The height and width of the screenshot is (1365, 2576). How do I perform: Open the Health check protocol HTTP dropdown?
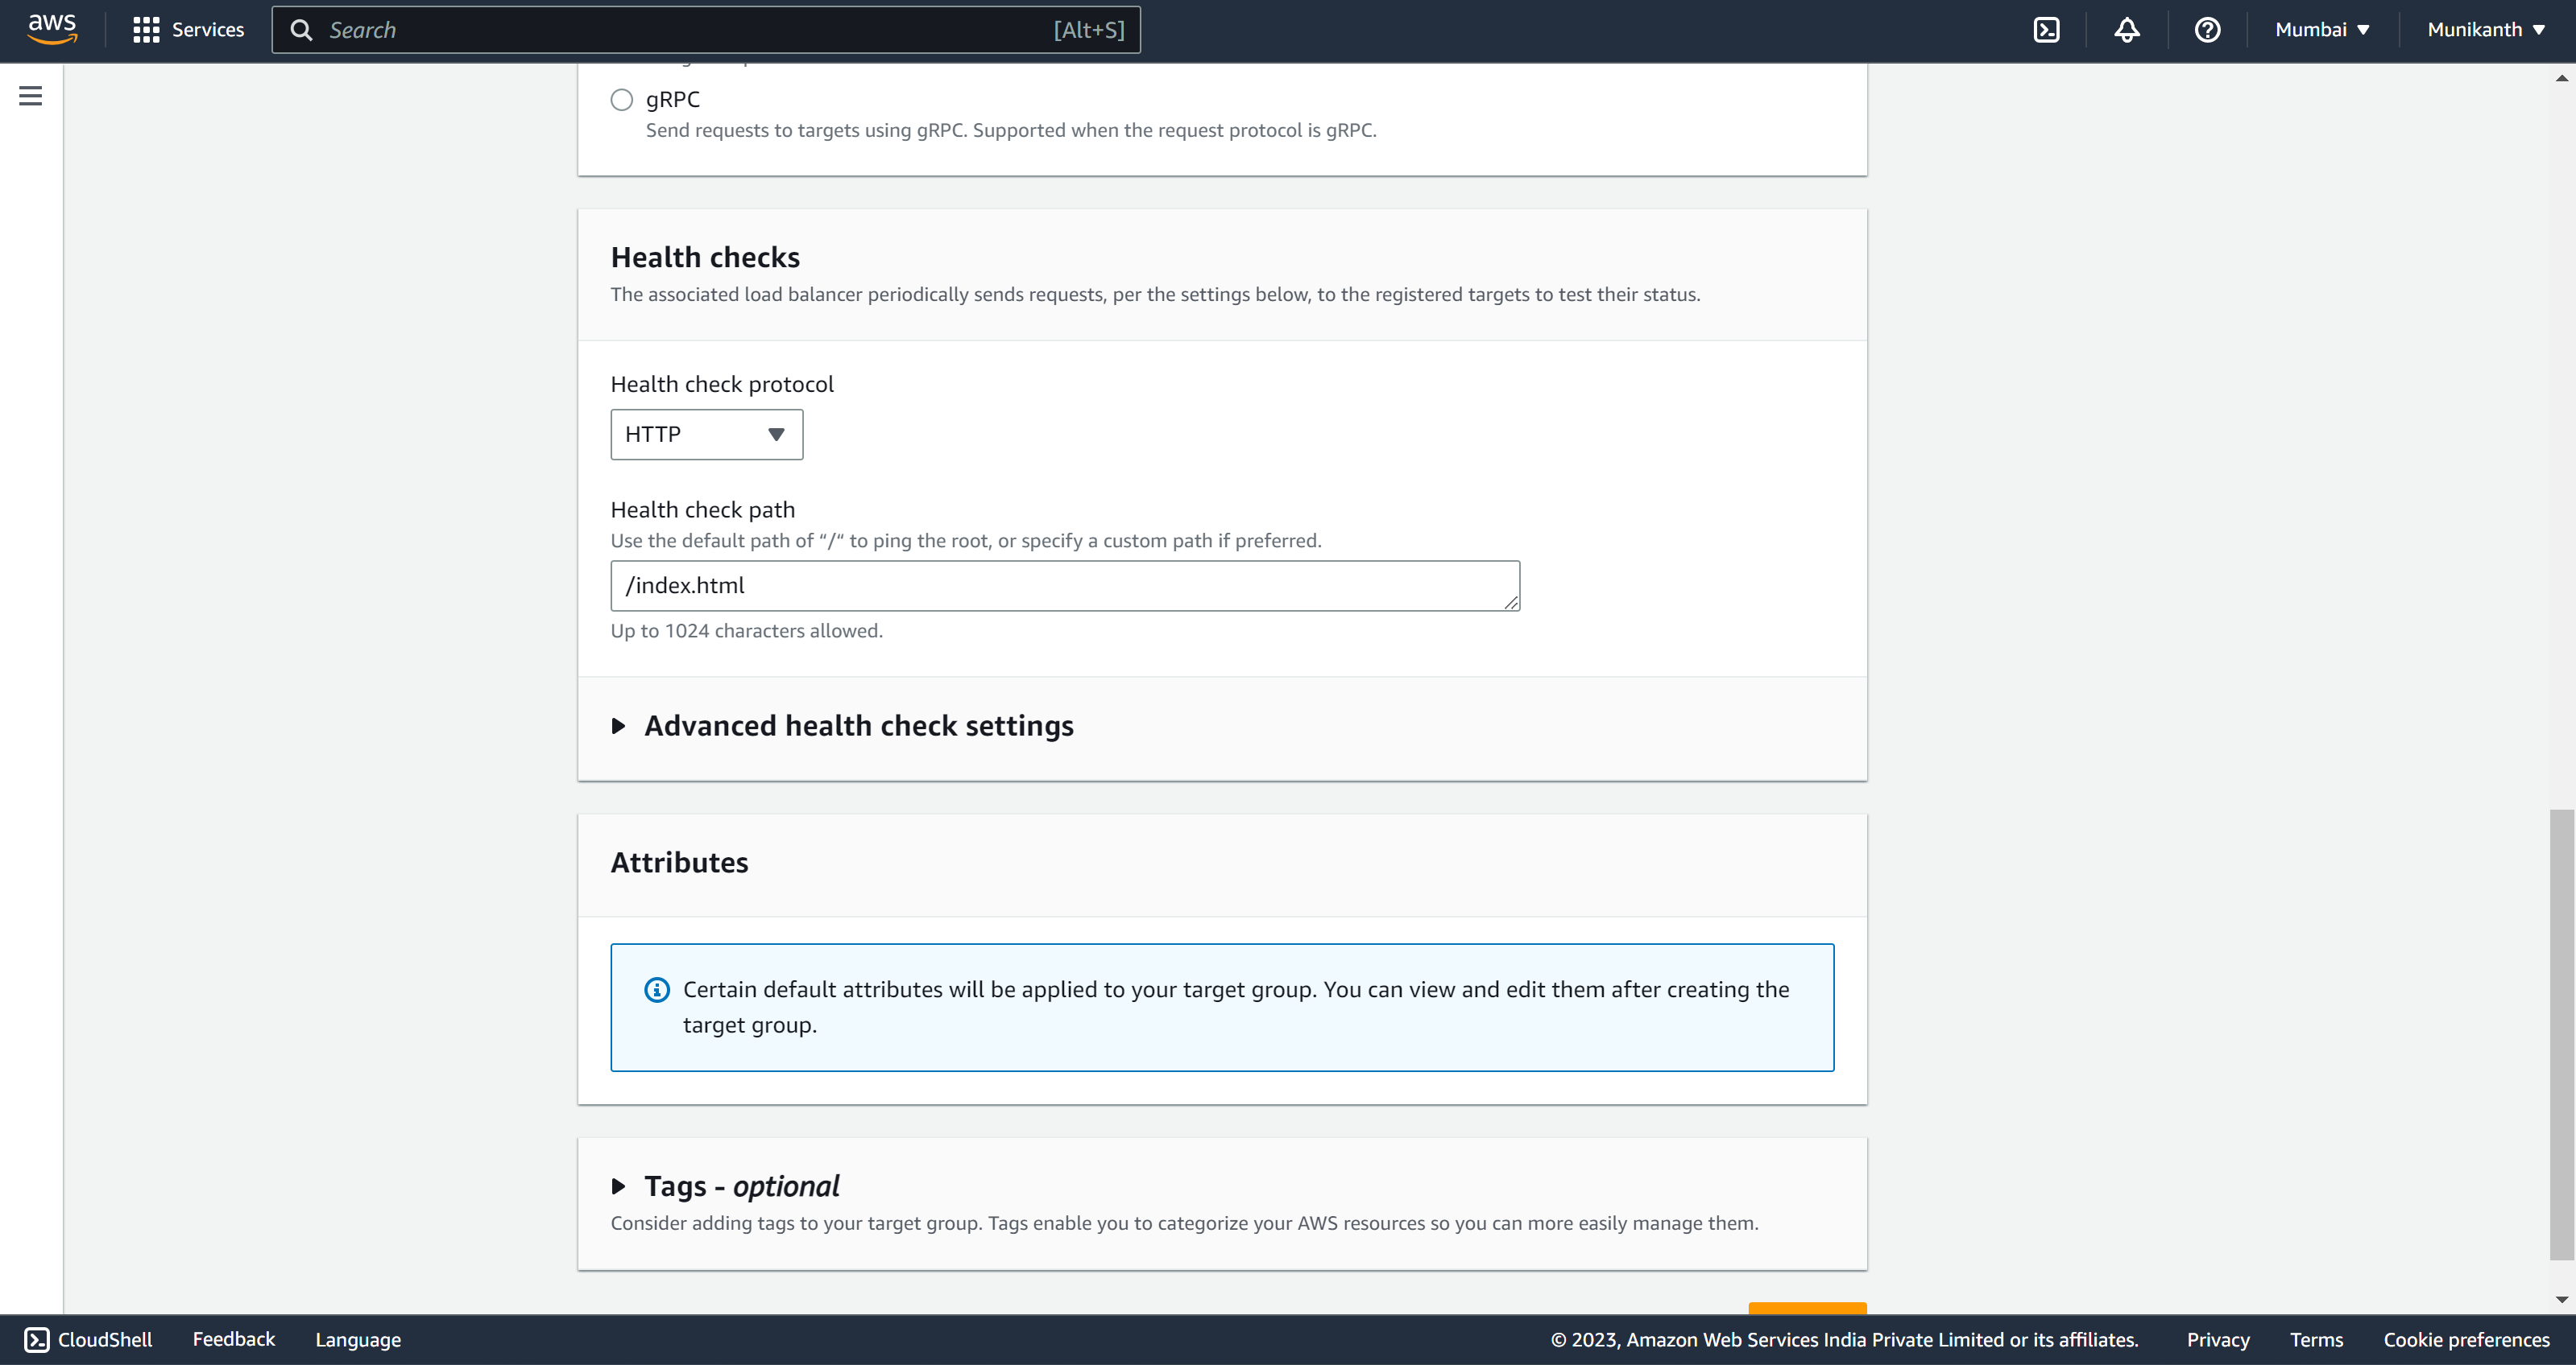click(x=706, y=435)
